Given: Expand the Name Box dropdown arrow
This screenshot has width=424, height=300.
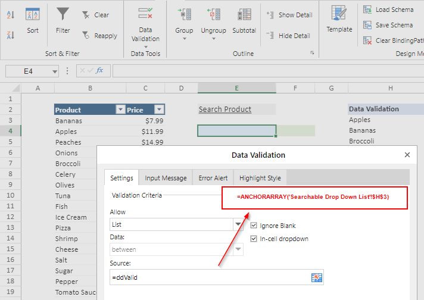Looking at the screenshot, I should point(55,71).
